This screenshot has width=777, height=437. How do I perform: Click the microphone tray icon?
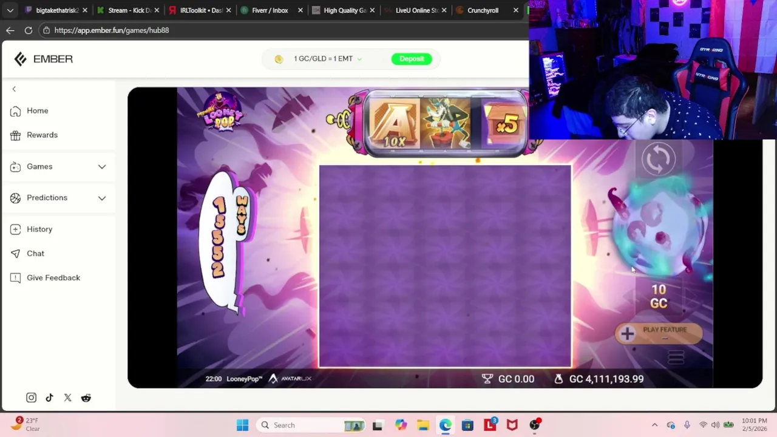click(x=687, y=425)
